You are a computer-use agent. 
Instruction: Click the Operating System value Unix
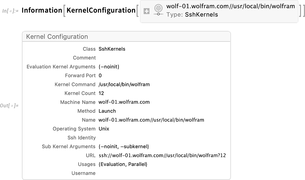point(104,129)
